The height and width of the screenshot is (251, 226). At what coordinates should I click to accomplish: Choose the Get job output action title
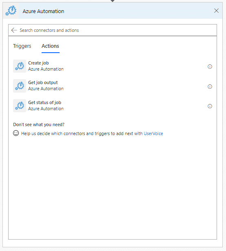tap(43, 82)
